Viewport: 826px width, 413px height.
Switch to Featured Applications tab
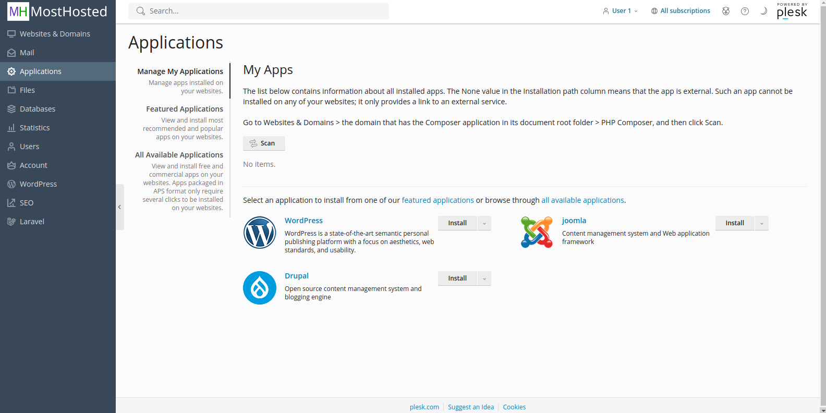pos(185,109)
